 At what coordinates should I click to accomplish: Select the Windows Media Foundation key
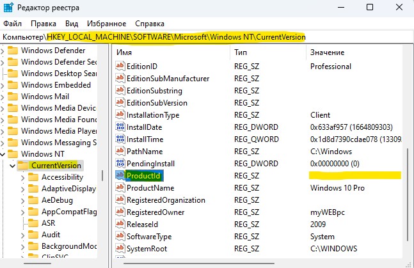point(59,120)
